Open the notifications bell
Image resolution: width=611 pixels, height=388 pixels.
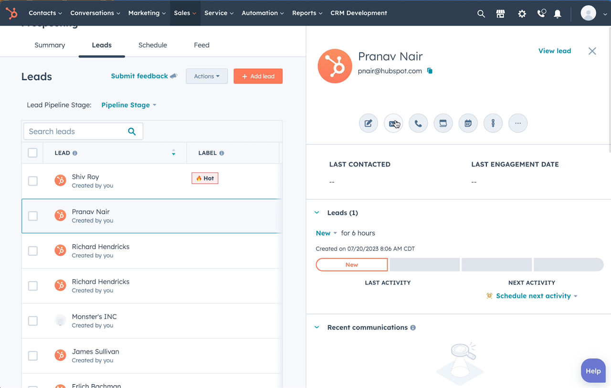pyautogui.click(x=558, y=14)
